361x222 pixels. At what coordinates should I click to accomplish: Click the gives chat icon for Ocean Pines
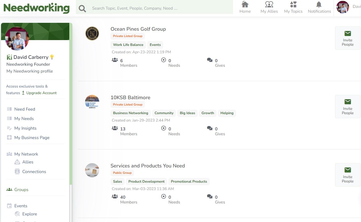[x=210, y=60]
